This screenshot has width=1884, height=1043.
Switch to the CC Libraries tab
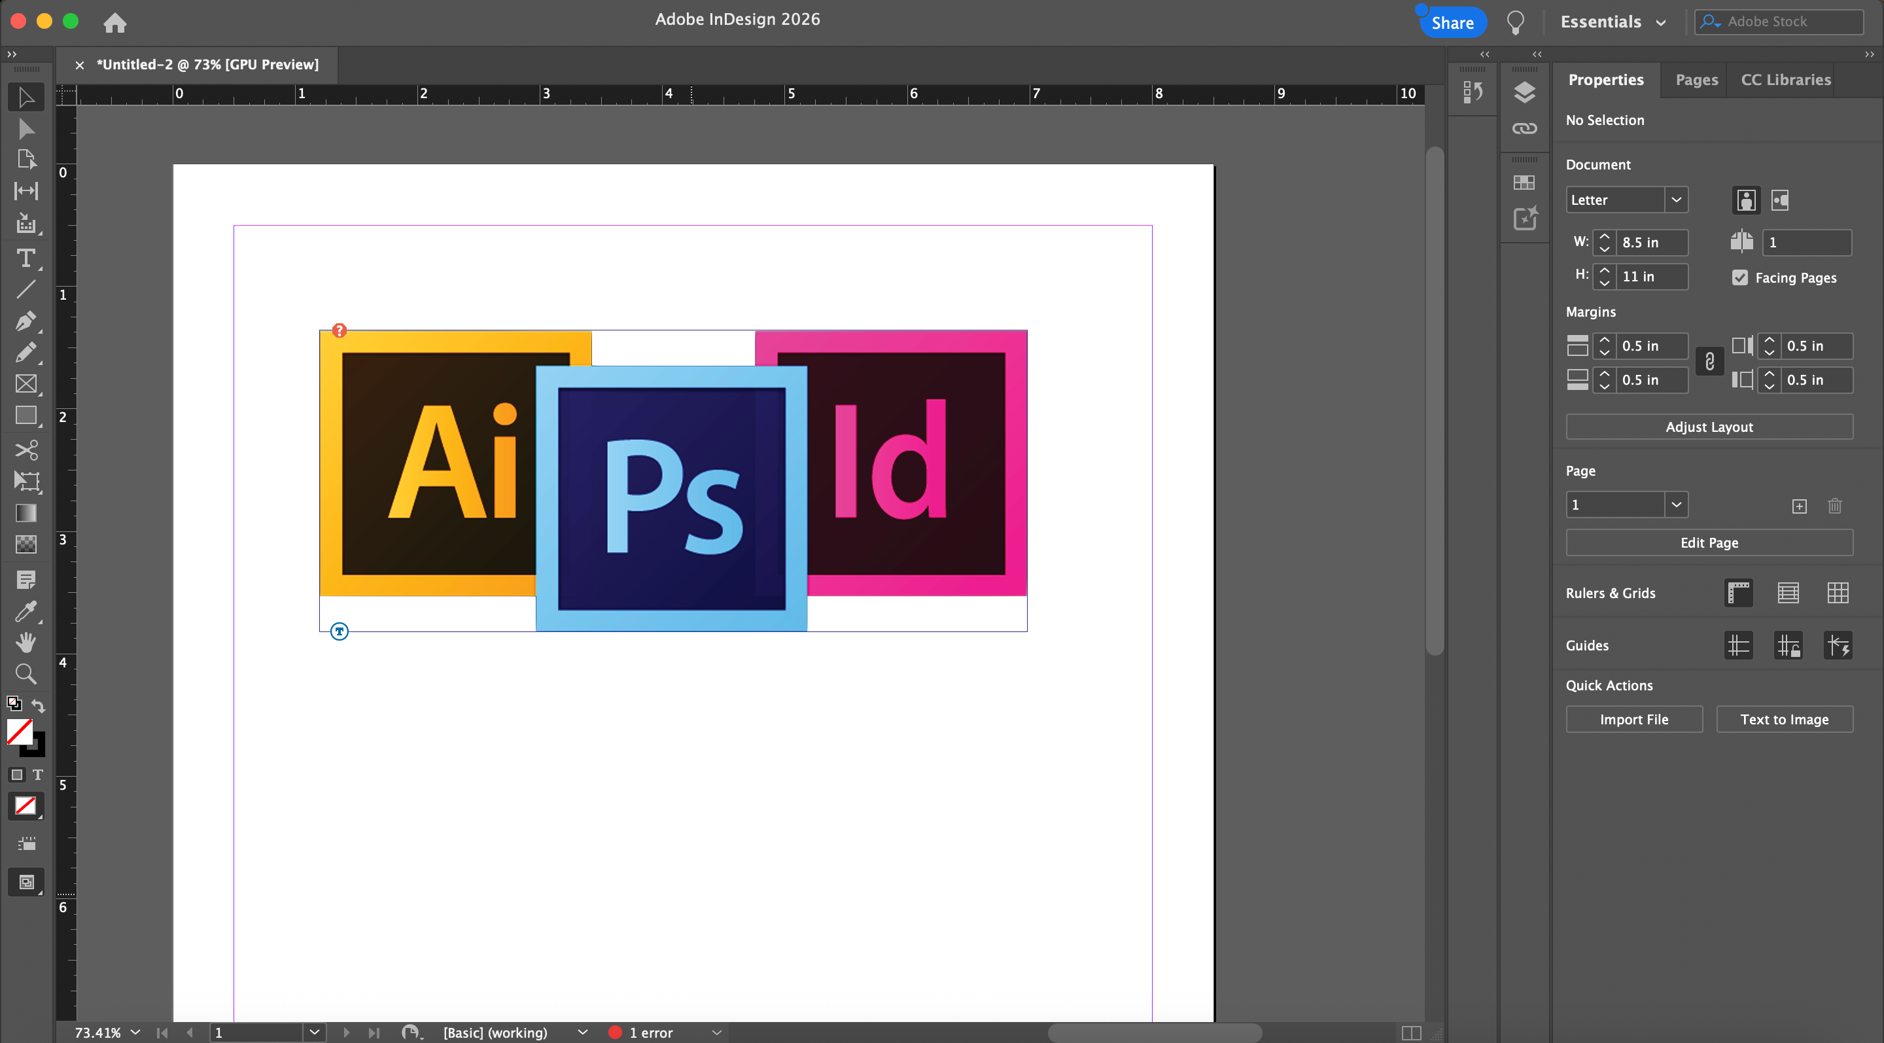pos(1785,80)
